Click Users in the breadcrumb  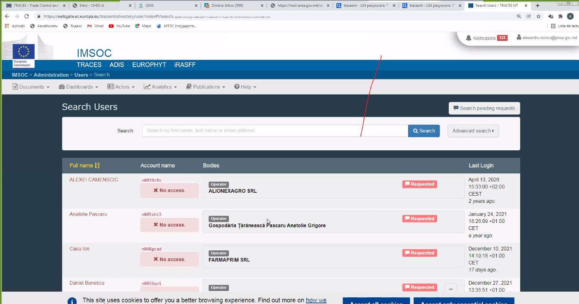81,75
